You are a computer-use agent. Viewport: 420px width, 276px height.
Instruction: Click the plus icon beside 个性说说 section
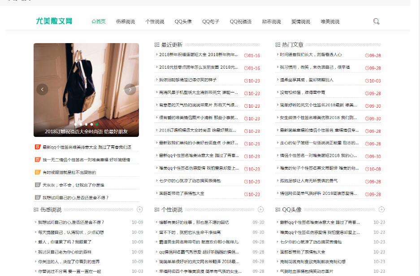coord(261,210)
